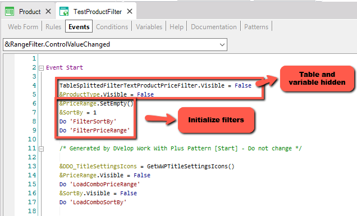Open the Variables section

coord(149,26)
